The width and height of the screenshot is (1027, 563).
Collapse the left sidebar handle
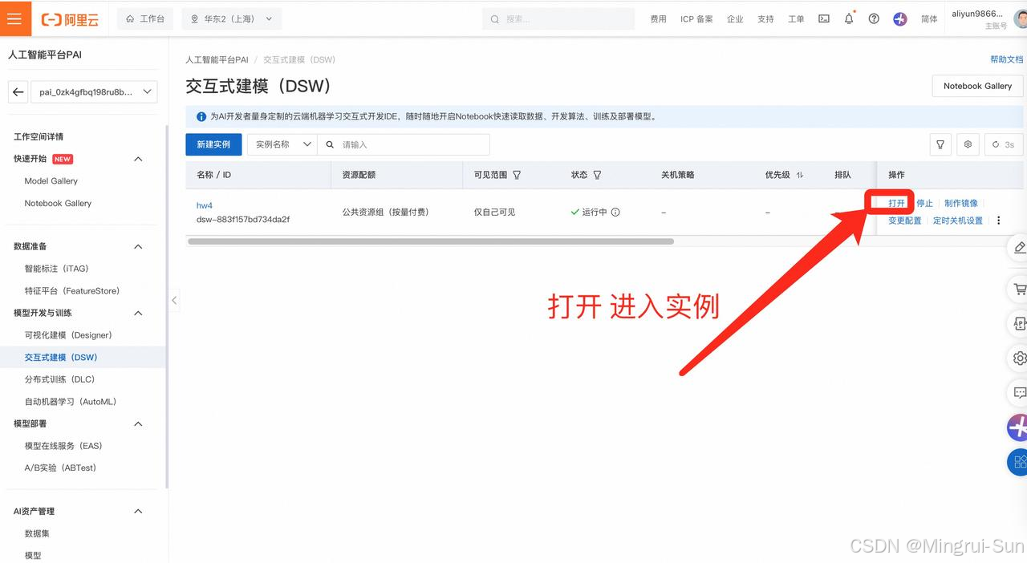[174, 300]
